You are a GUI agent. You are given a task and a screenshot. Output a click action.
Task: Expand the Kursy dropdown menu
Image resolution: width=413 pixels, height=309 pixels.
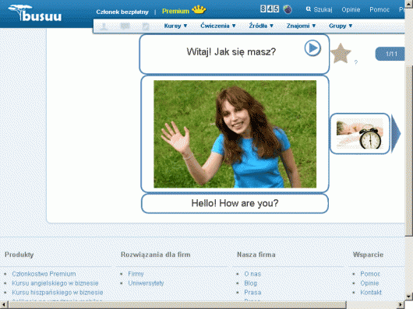click(x=175, y=26)
